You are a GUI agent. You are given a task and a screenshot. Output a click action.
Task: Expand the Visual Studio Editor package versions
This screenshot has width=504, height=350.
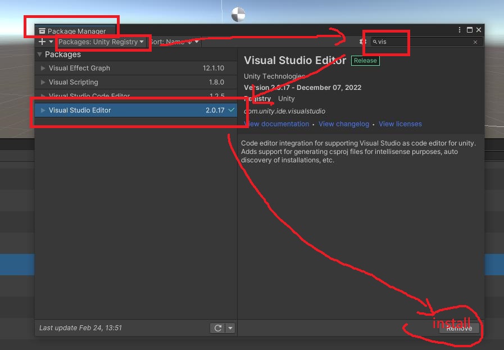[x=43, y=110]
